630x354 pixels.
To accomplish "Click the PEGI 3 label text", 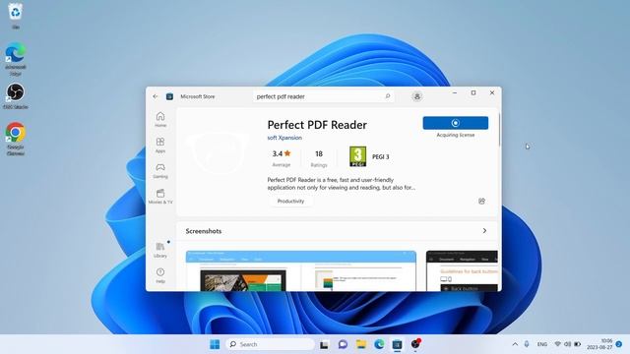I will tap(381, 157).
